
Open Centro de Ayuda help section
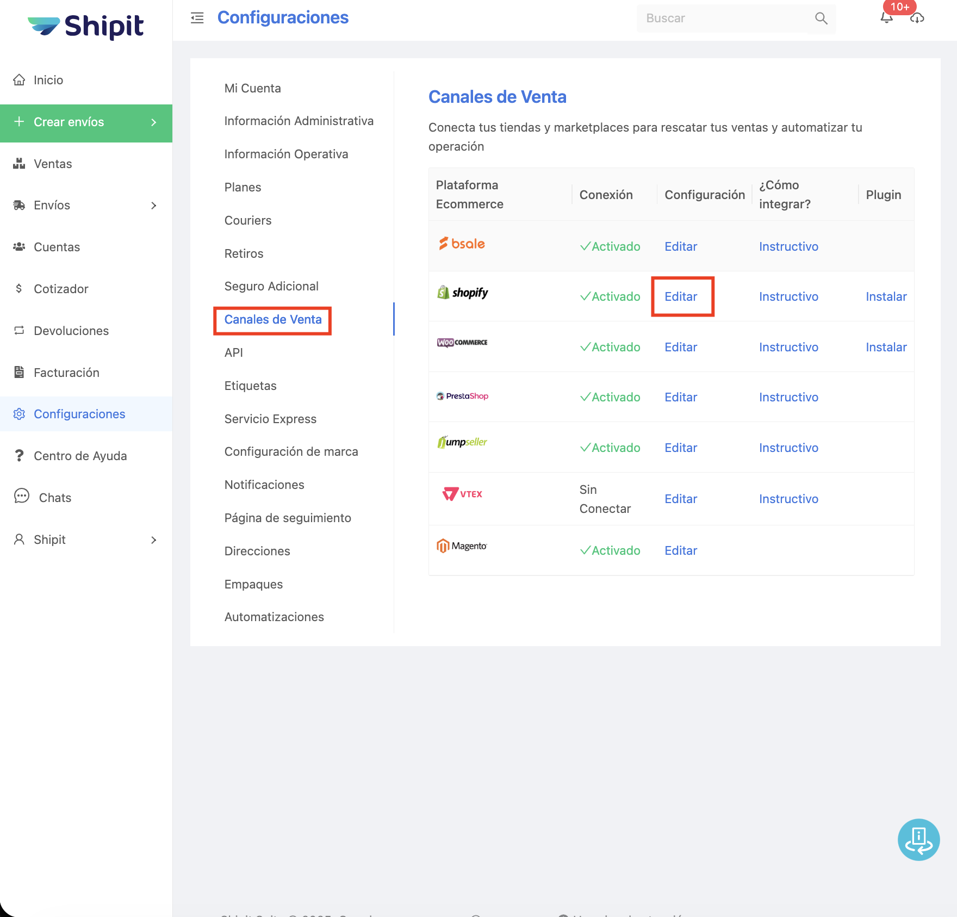pyautogui.click(x=80, y=456)
